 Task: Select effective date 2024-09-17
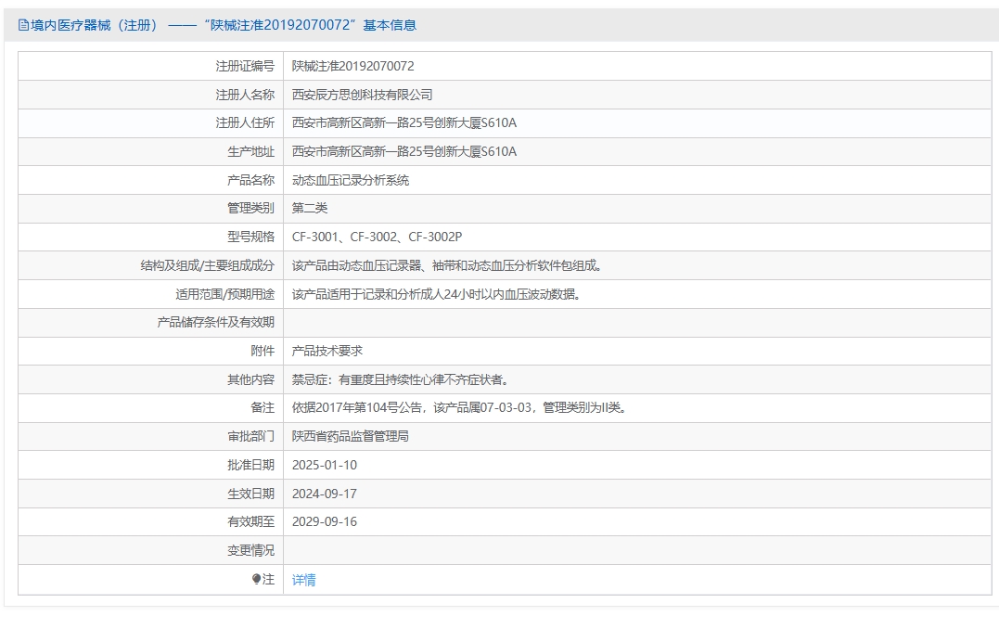(x=325, y=494)
